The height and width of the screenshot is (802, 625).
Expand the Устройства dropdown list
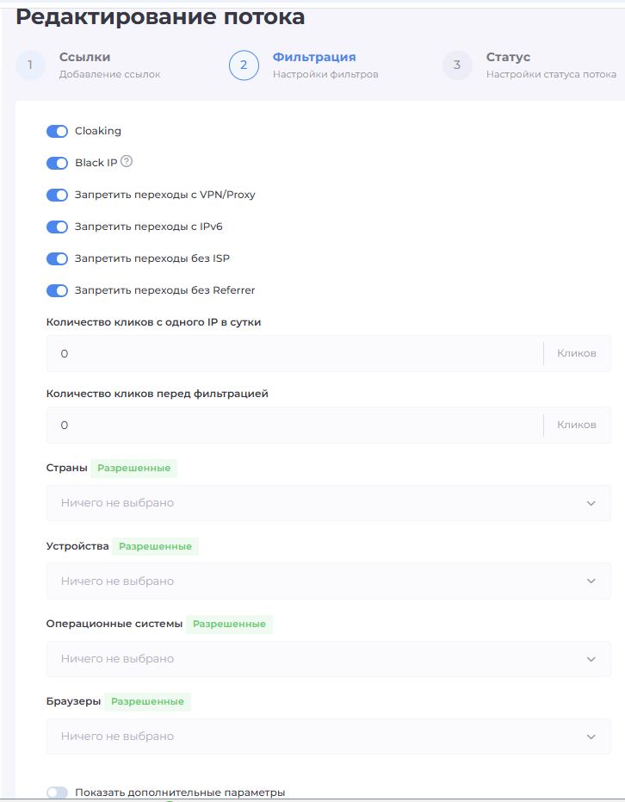328,581
